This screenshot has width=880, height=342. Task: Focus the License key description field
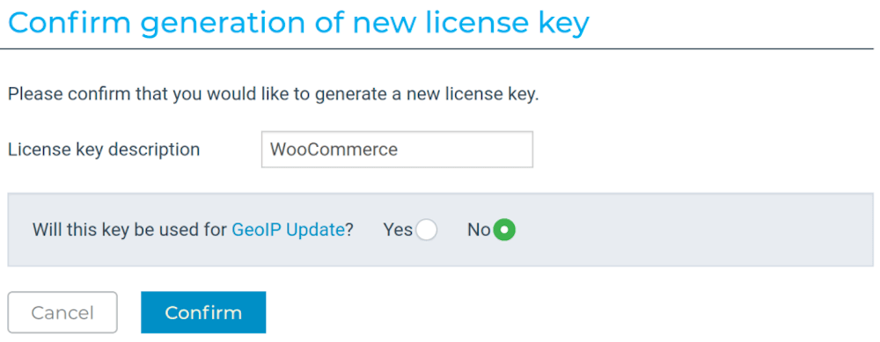tap(398, 149)
